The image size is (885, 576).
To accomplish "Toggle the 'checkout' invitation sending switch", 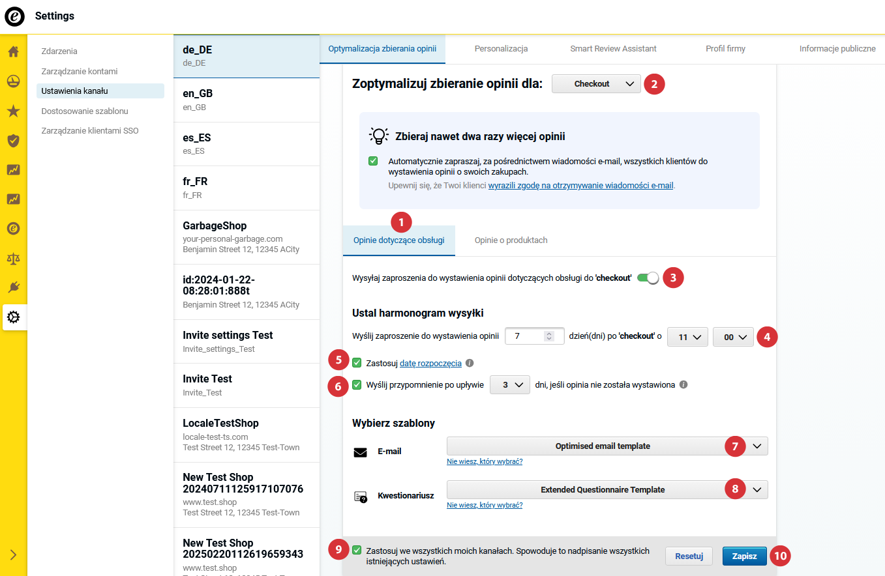I will point(648,278).
